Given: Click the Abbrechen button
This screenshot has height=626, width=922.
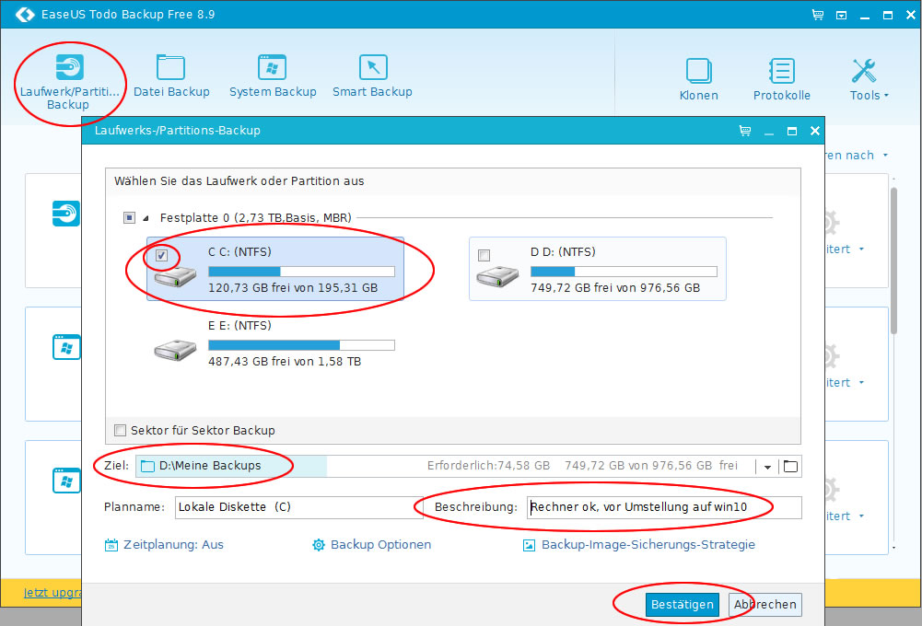Looking at the screenshot, I should [764, 605].
